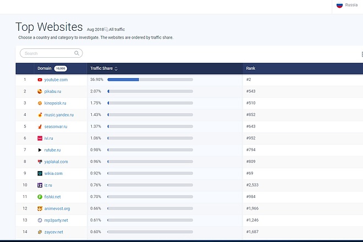Click the seasonvar.ru favicon icon
This screenshot has height=242, width=363.
[40, 127]
